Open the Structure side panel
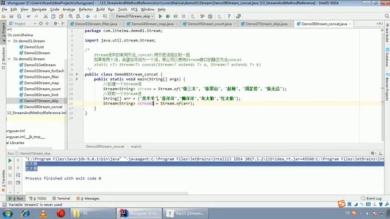Screen dimensions: 390x219 3,58
